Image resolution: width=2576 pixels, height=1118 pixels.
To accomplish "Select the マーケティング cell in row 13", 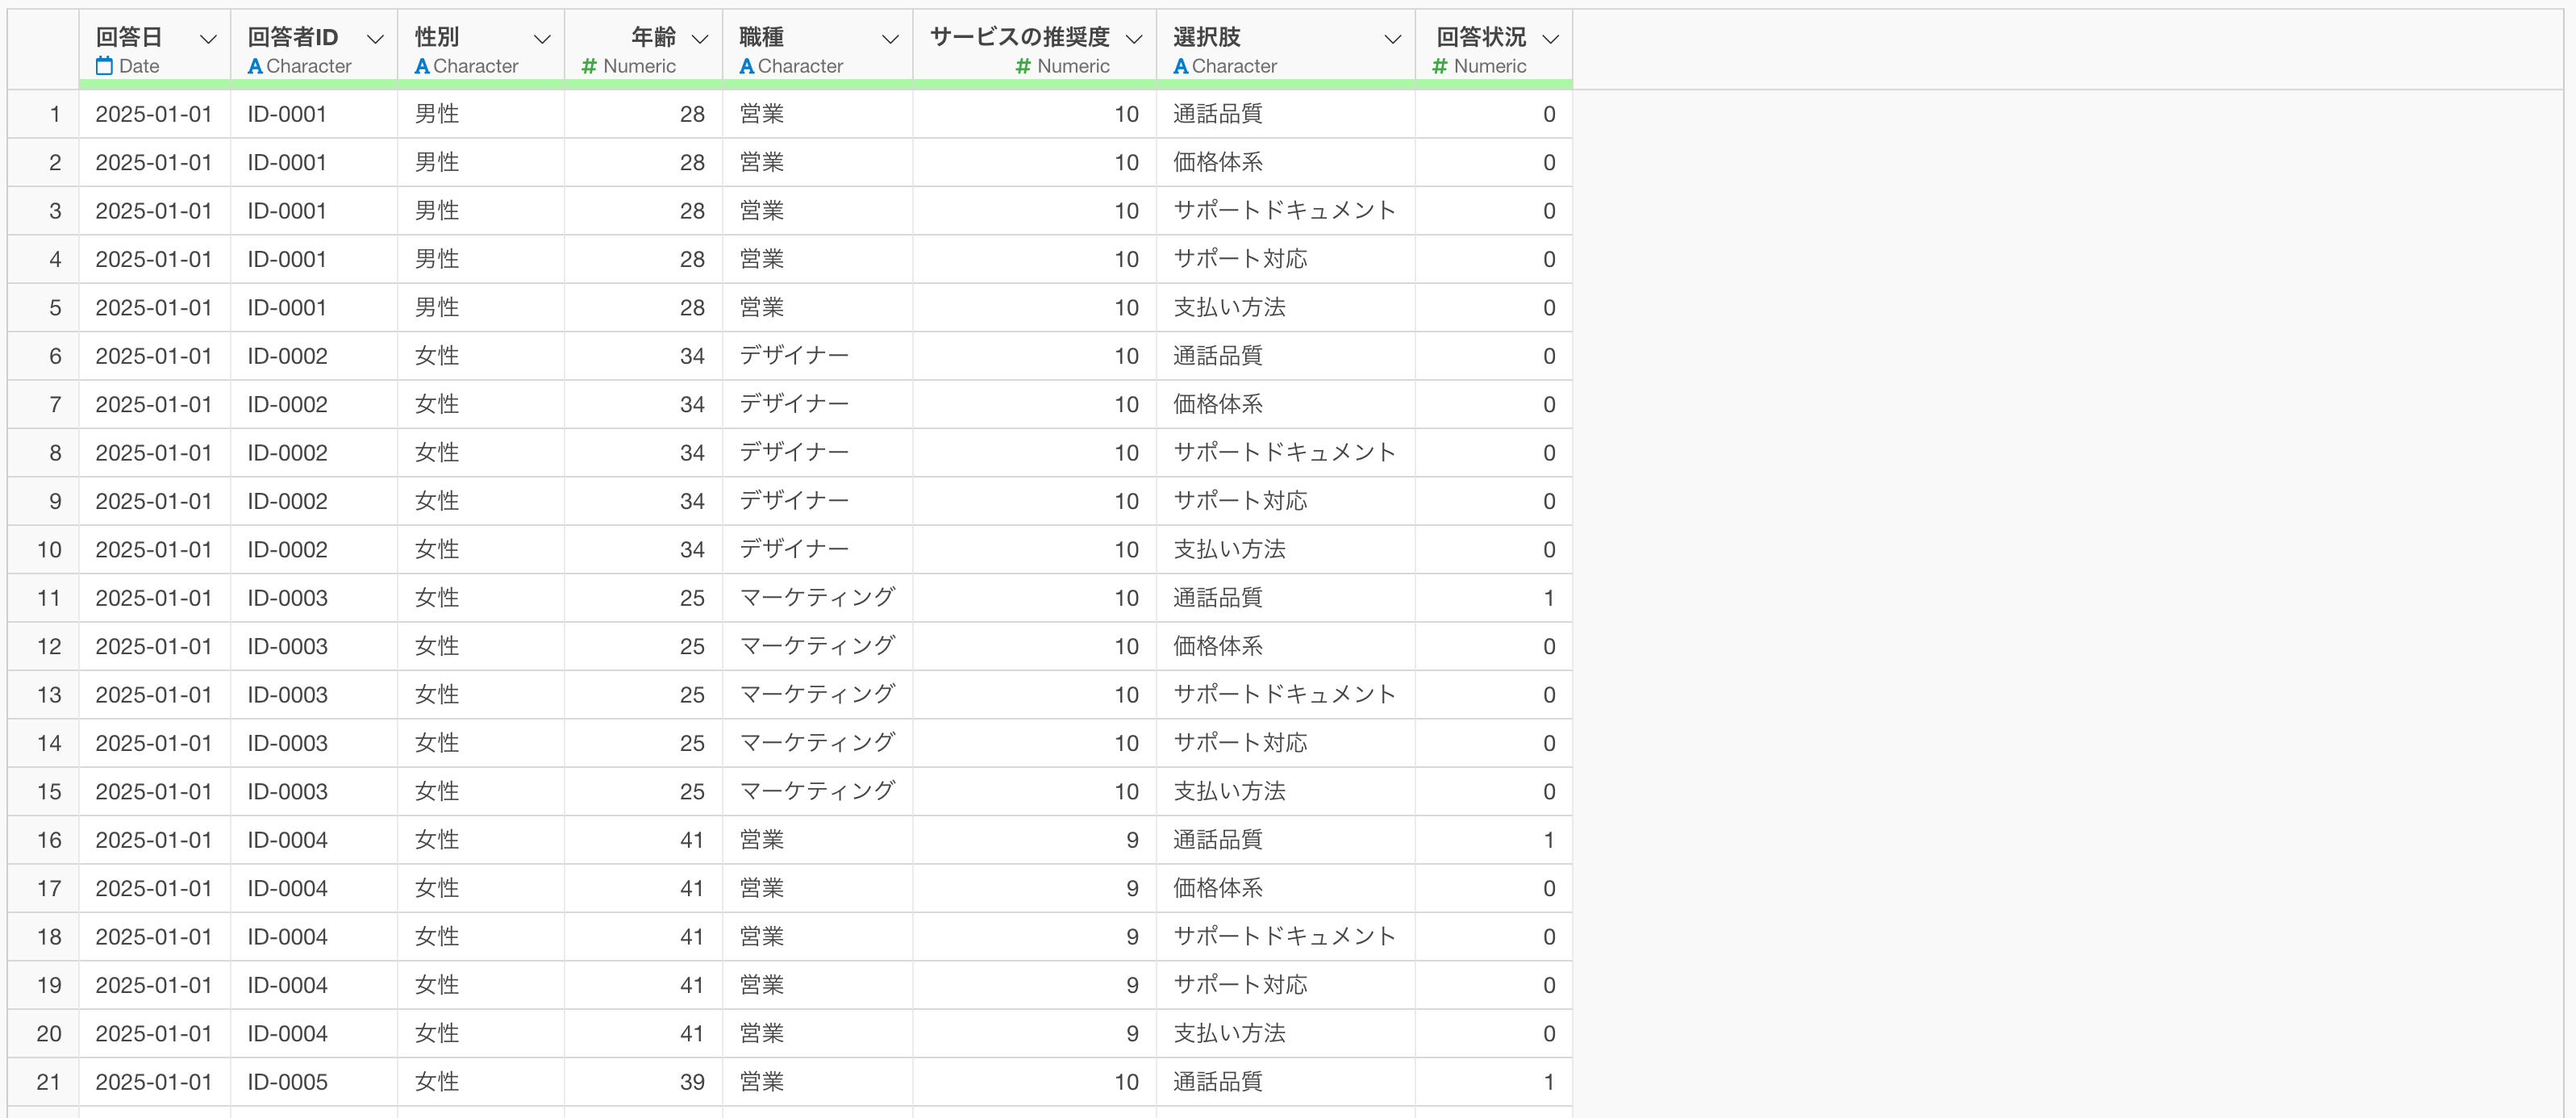I will pyautogui.click(x=816, y=695).
